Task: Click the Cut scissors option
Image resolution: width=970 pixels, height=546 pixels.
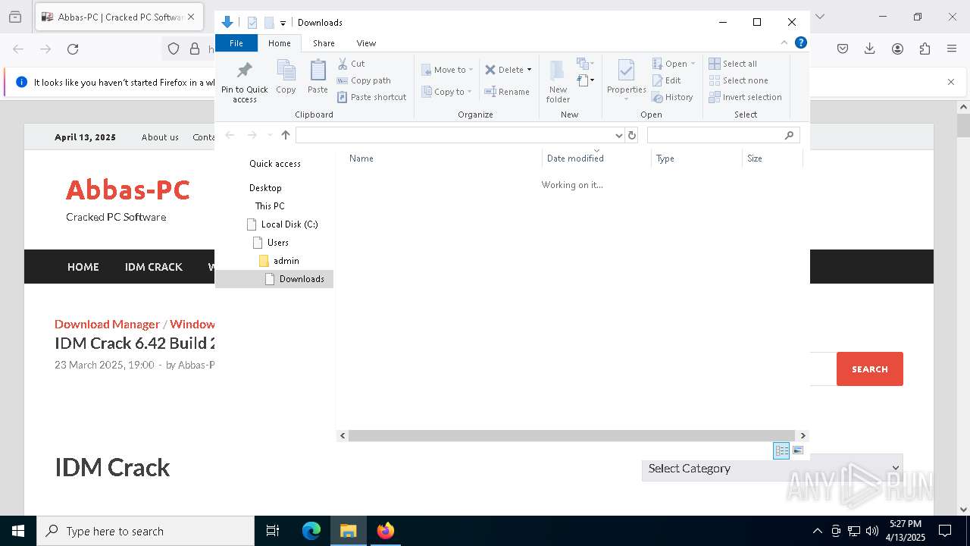Action: [351, 64]
